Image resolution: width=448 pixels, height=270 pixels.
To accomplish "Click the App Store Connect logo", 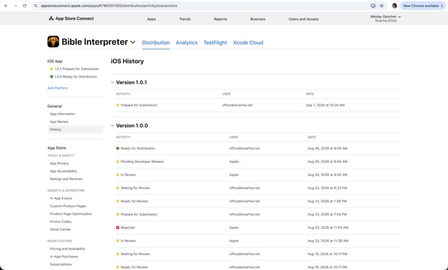I will pos(71,18).
